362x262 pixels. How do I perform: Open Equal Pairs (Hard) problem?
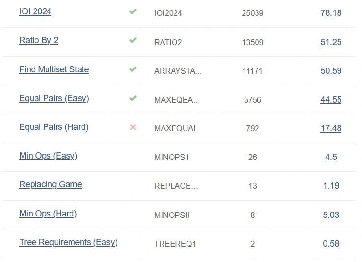[x=54, y=127]
